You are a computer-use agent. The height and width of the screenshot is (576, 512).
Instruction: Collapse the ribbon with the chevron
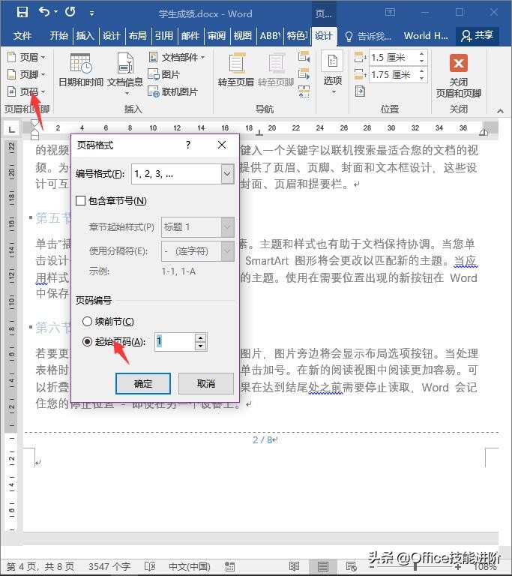500,110
